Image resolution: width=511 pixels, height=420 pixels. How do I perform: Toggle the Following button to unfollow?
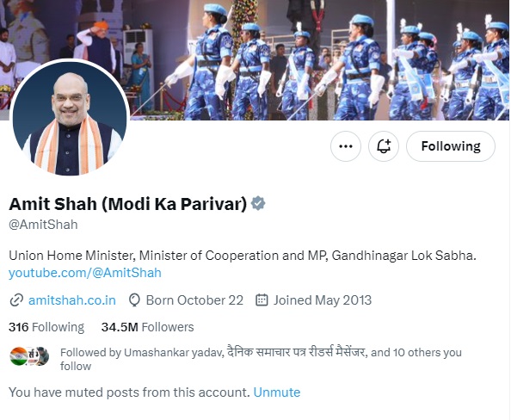tap(451, 146)
